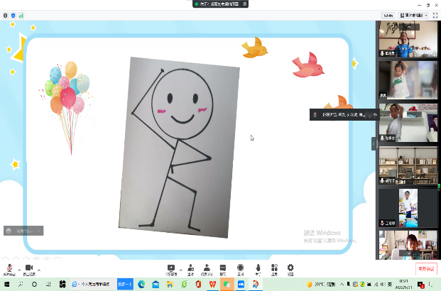Open the meeting info shield icon

(13, 16)
